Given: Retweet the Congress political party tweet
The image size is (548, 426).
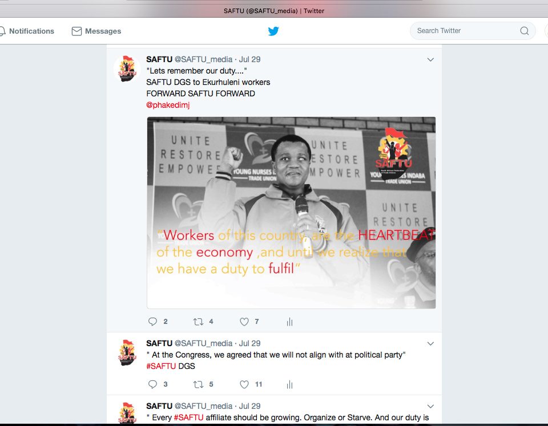Looking at the screenshot, I should [x=198, y=384].
